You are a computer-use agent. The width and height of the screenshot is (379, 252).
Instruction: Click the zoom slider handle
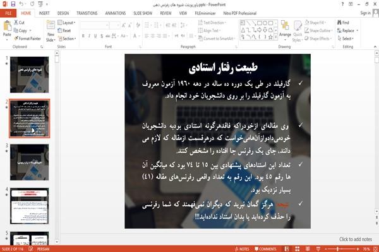(337, 249)
